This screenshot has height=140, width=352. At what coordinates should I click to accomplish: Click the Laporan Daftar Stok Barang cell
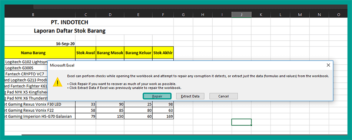70,31
